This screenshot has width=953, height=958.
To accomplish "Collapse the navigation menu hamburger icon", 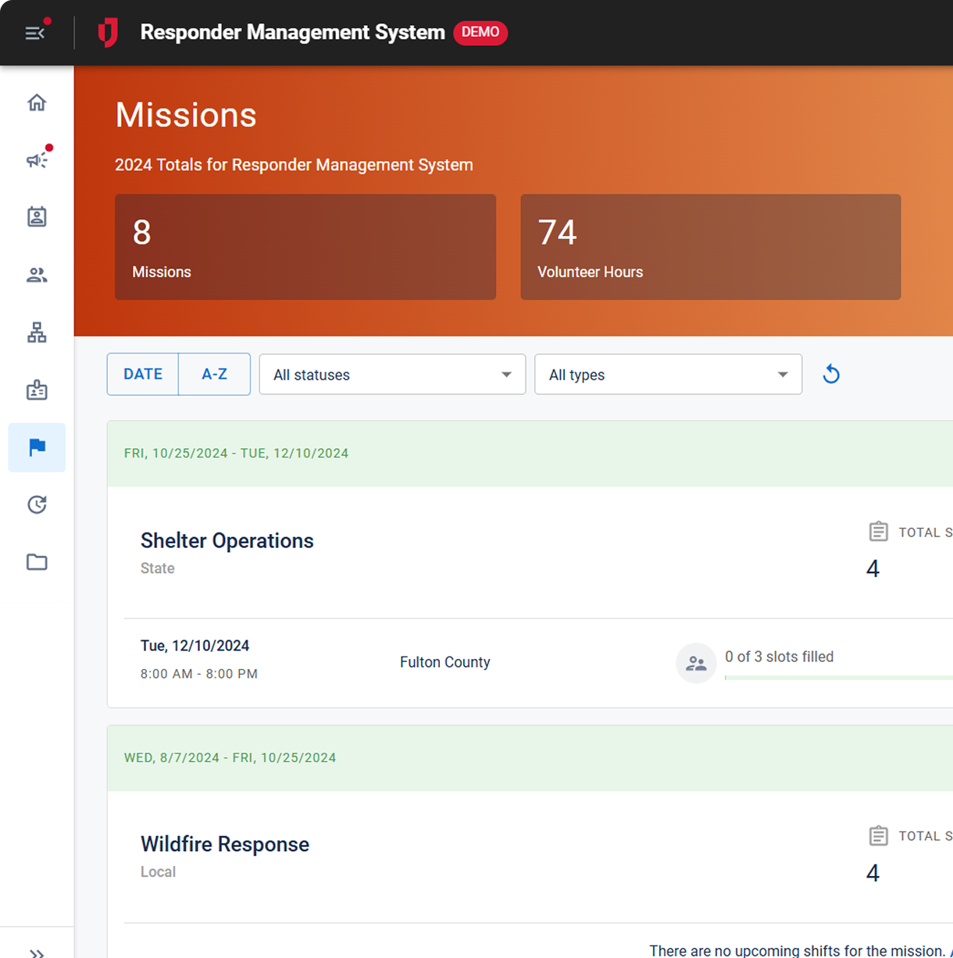I will pos(35,33).
